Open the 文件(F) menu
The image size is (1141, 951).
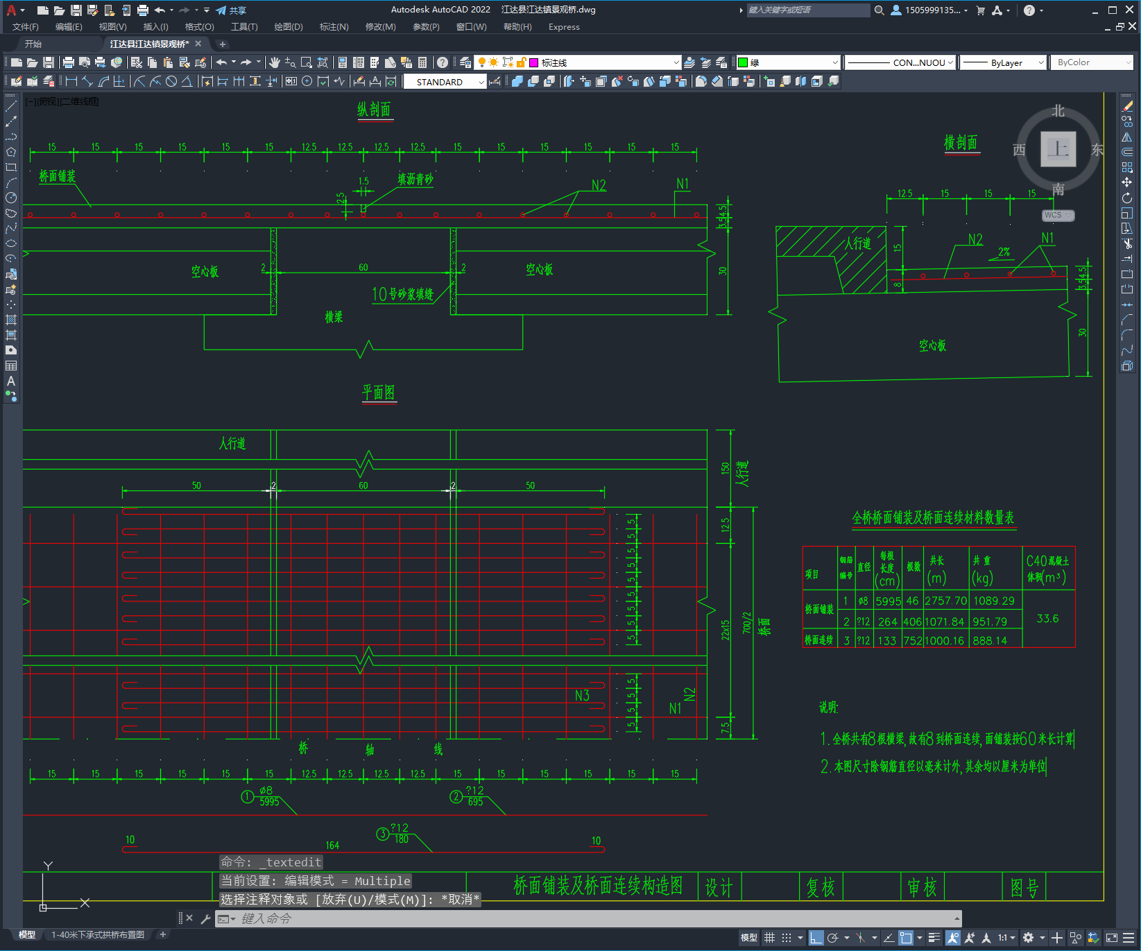pyautogui.click(x=26, y=27)
